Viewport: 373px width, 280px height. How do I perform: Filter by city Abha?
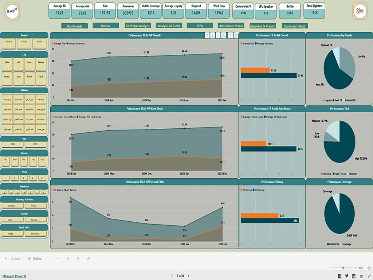7,64
